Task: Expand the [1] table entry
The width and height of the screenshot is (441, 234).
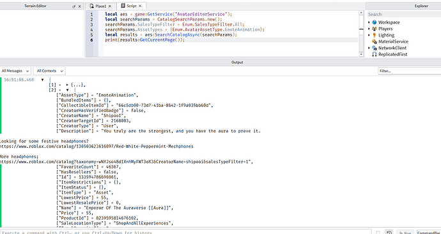Action: click(67, 85)
